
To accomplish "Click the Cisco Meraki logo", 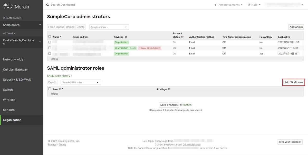I will click(16, 6).
